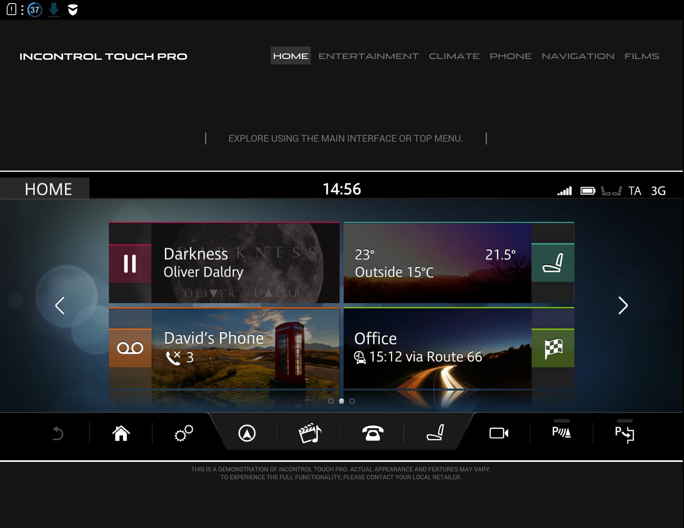Screen dimensions: 684x528
Task: Select the NAVIGATION top menu item
Action: coord(578,56)
